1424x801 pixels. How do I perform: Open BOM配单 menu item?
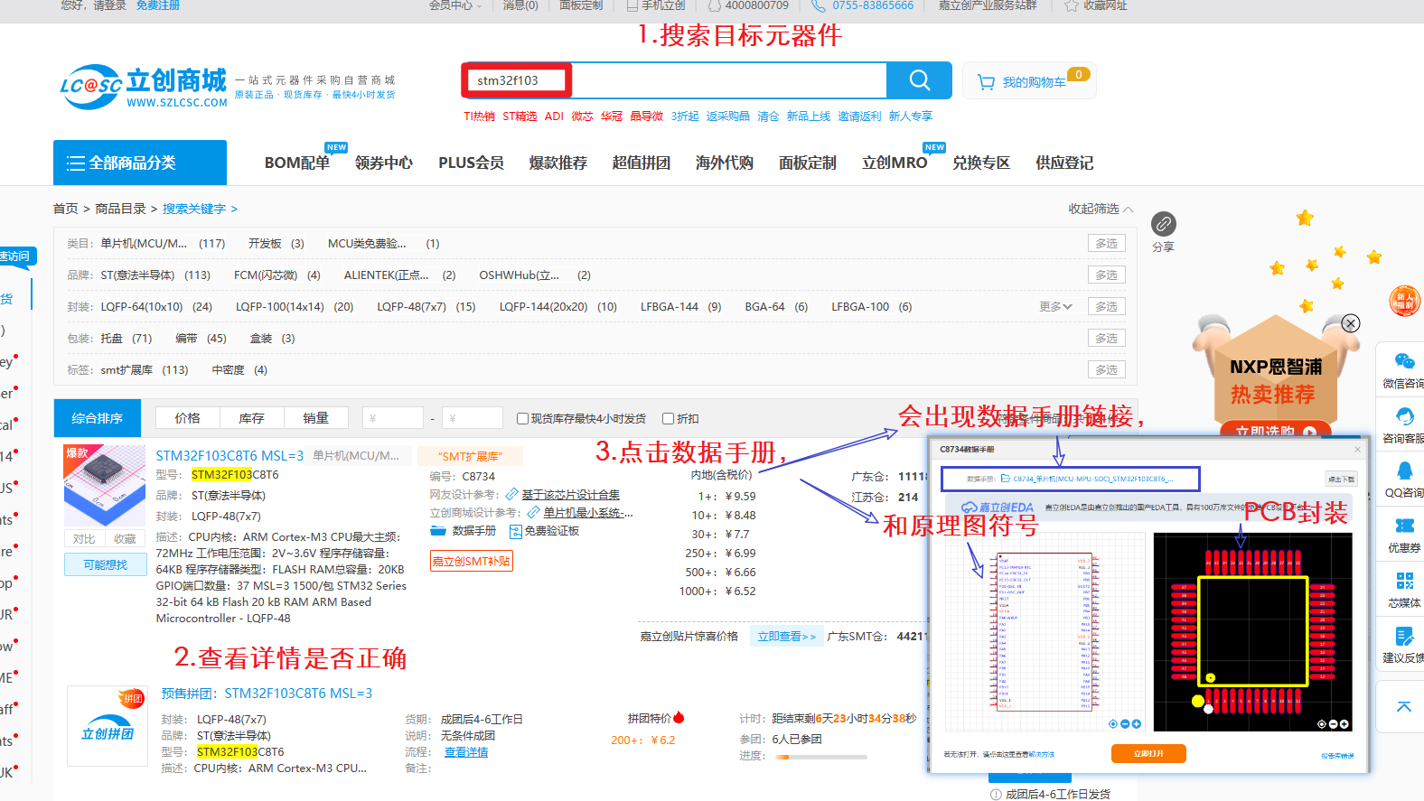(x=296, y=163)
